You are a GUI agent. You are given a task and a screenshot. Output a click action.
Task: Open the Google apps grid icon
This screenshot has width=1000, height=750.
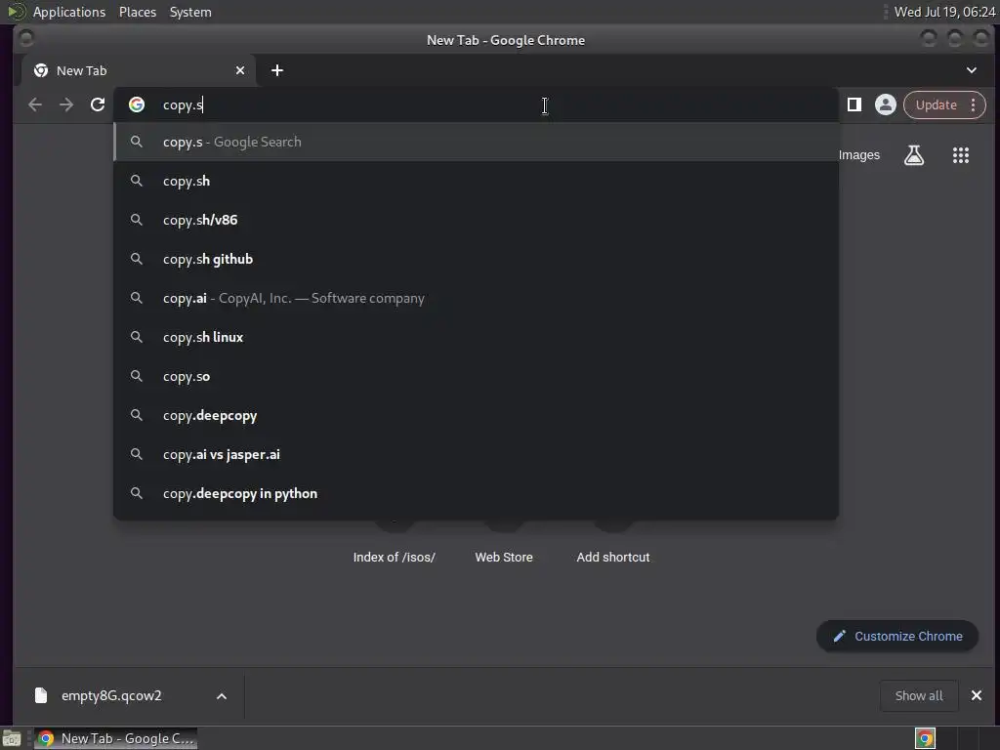click(961, 155)
